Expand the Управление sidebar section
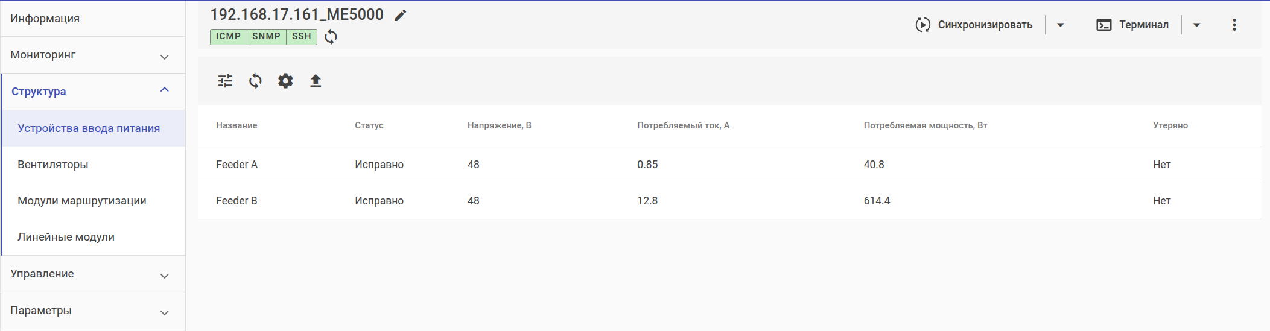Viewport: 1270px width, 331px height. (93, 274)
